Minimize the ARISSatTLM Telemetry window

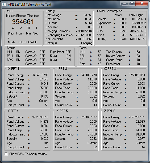(x=125, y=3)
